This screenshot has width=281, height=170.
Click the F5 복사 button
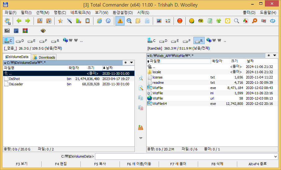click(100, 164)
